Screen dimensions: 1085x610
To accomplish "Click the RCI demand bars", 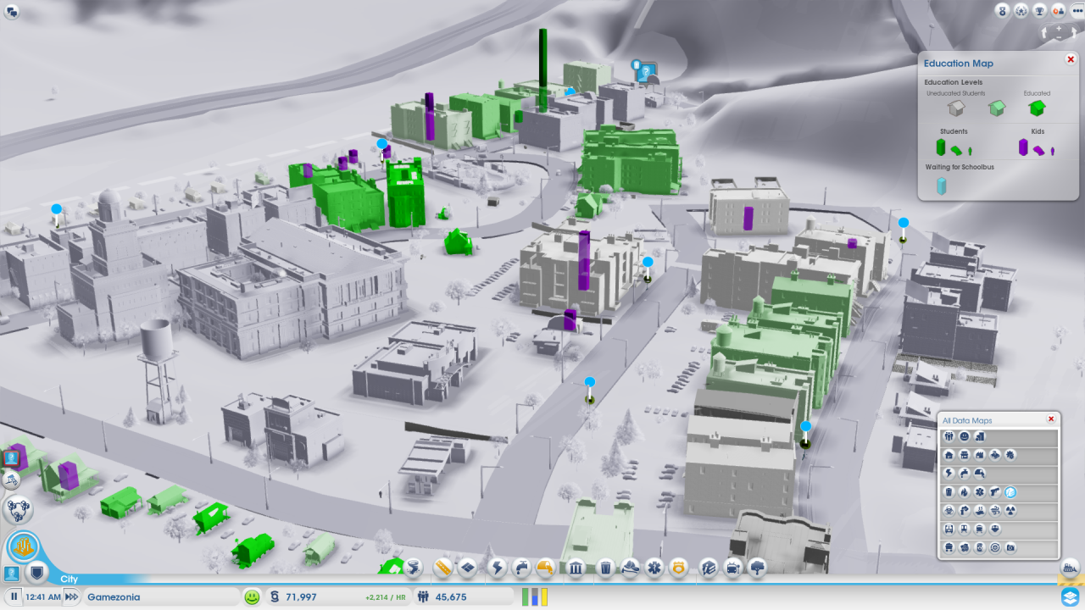I will coord(535,597).
